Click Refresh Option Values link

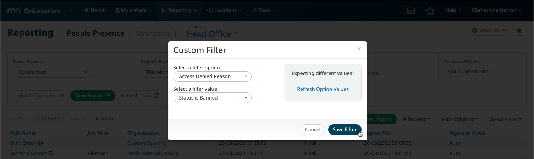pos(323,89)
